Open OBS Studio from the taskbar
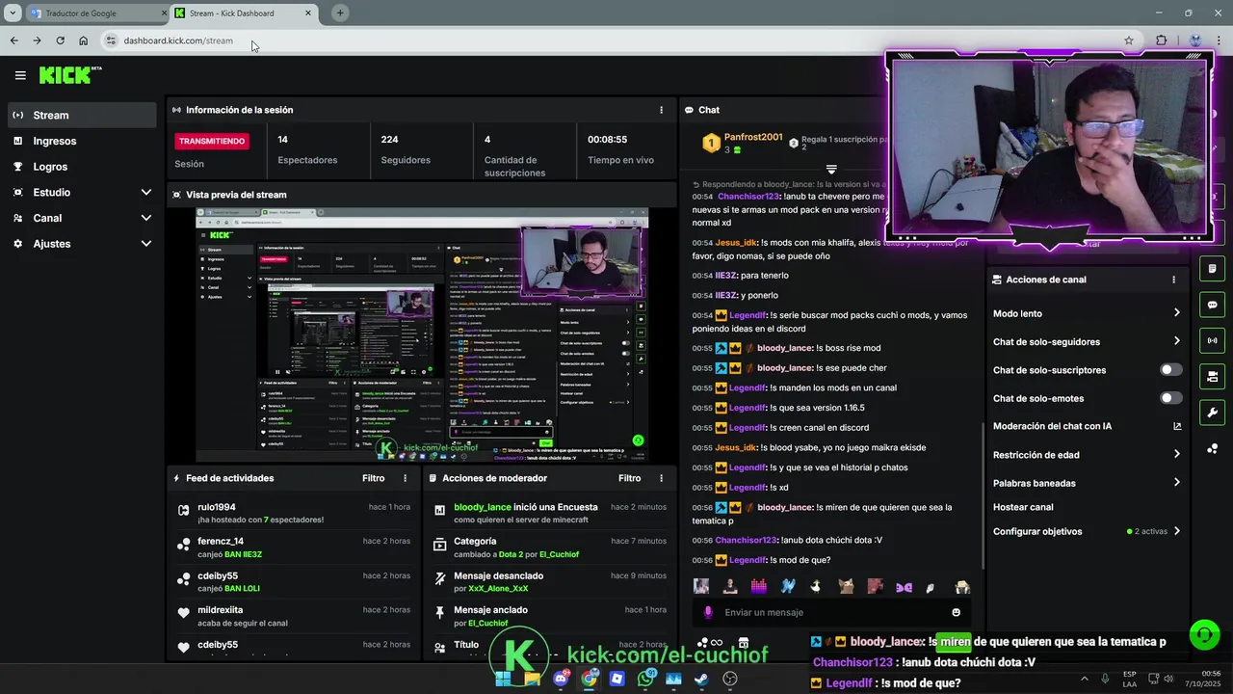The width and height of the screenshot is (1233, 694). coord(729,679)
